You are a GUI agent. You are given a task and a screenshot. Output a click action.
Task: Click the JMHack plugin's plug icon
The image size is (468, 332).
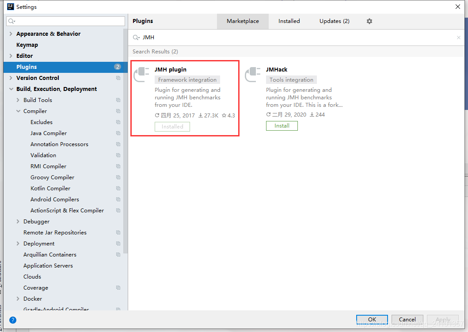[252, 75]
